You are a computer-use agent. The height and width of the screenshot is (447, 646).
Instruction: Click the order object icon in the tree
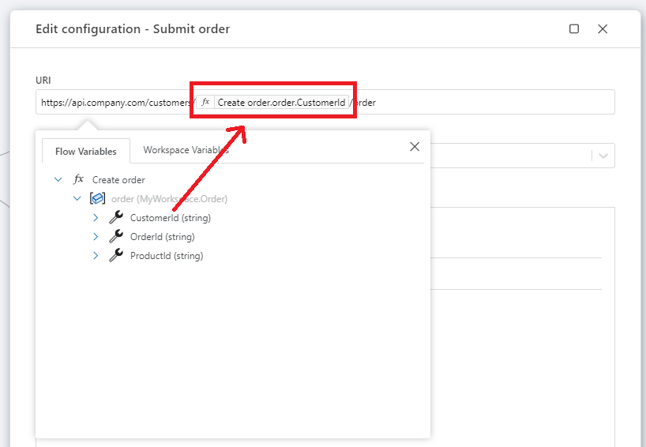pos(97,199)
